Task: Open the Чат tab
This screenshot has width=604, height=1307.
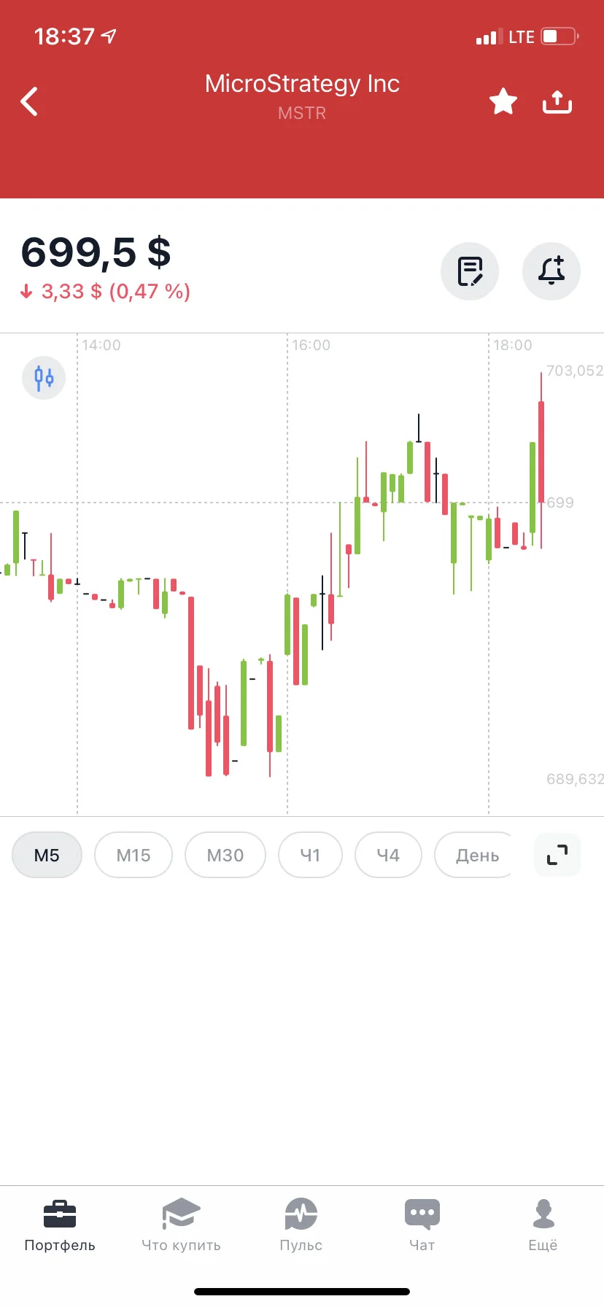Action: (422, 1225)
